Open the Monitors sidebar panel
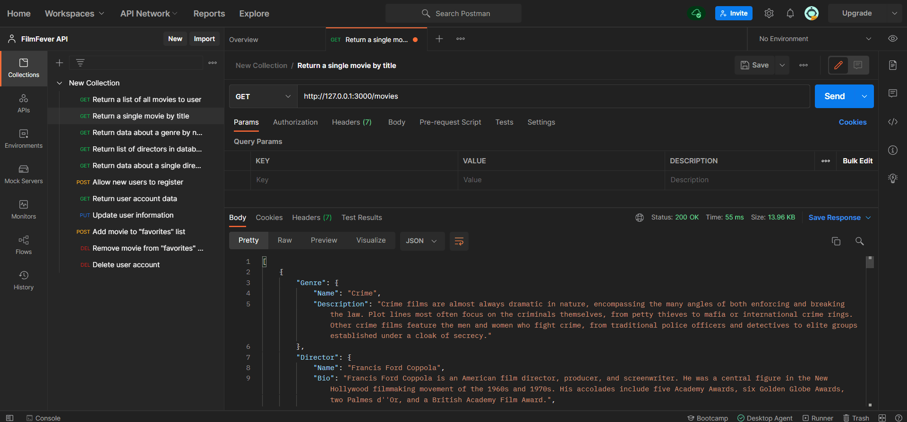Viewport: 907px width, 422px height. pos(24,210)
